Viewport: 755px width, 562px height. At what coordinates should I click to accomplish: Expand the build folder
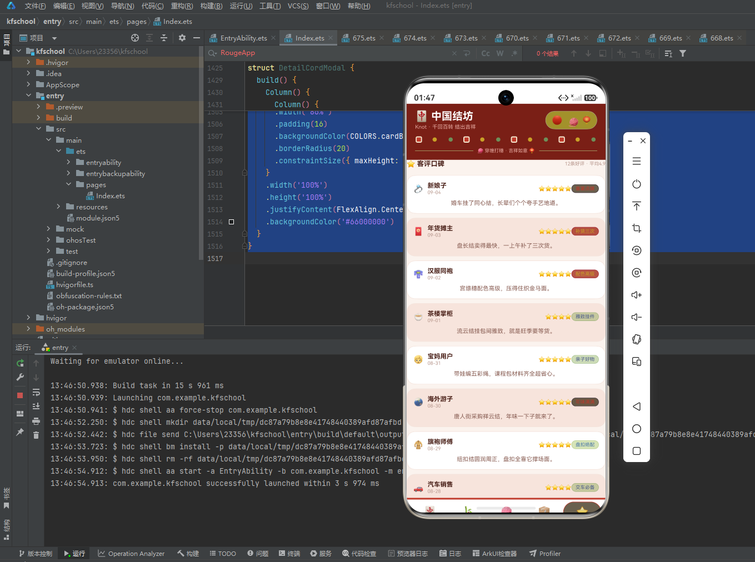pos(38,118)
